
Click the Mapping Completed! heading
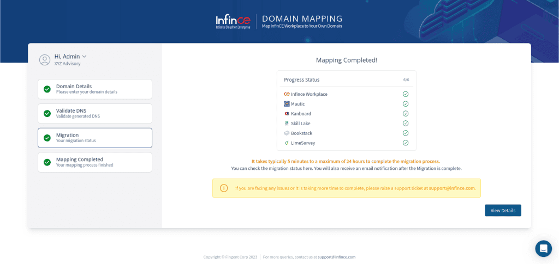pos(347,60)
